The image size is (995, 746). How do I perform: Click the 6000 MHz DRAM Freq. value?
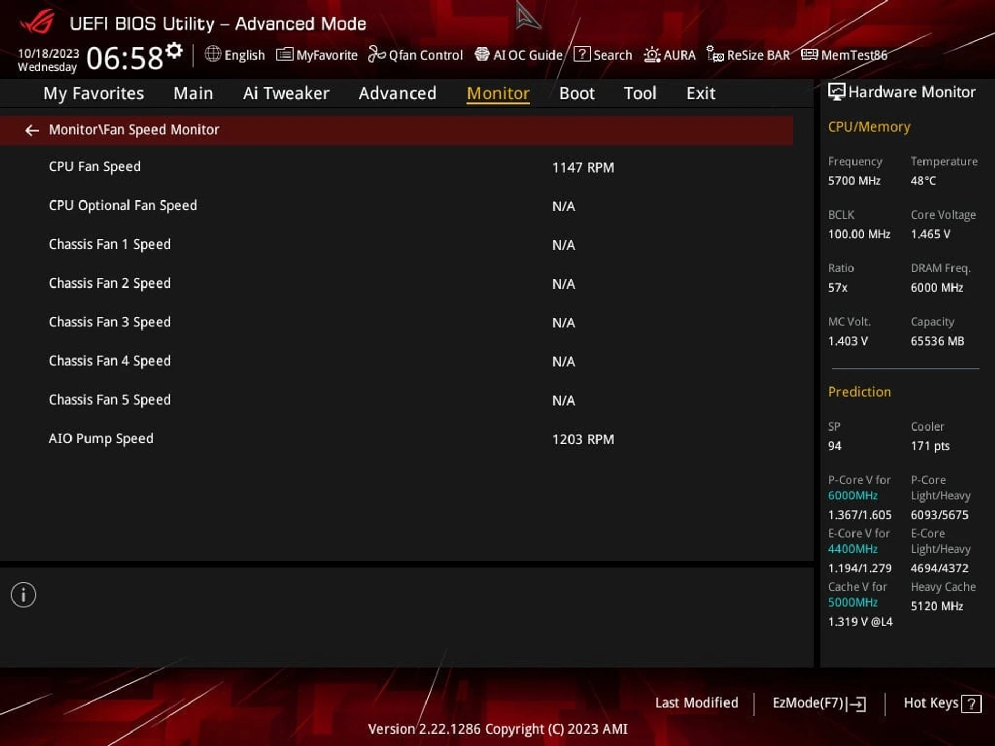point(936,288)
